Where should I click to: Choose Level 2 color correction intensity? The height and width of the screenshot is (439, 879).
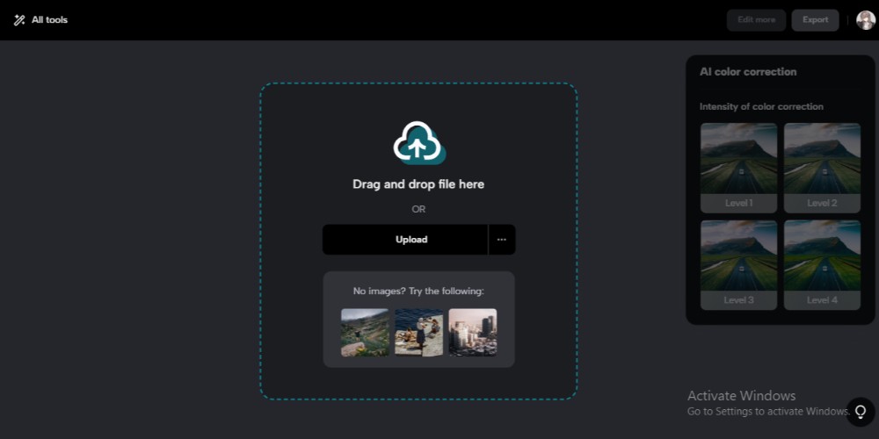[x=822, y=168]
